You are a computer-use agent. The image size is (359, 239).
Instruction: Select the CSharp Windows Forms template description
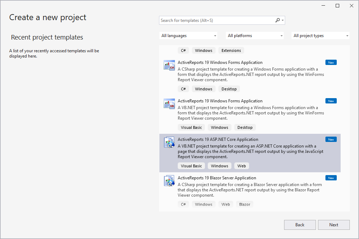pyautogui.click(x=251, y=74)
